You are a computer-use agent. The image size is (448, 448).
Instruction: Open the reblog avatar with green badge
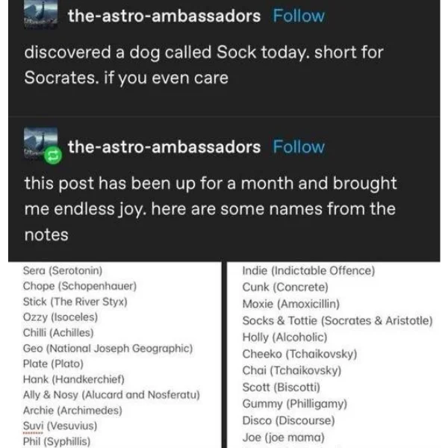point(40,143)
